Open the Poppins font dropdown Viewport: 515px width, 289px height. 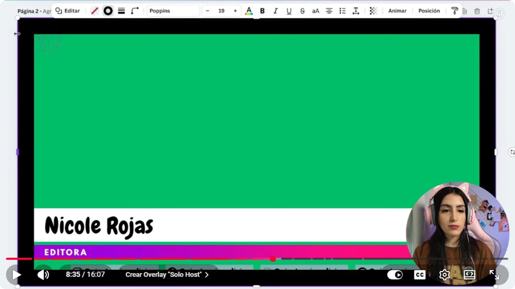tap(173, 11)
